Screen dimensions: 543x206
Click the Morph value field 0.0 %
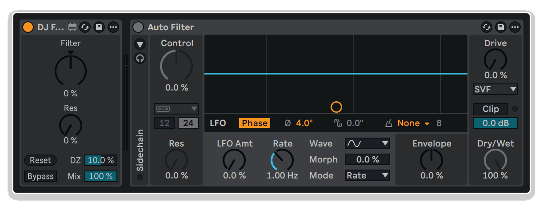[367, 159]
